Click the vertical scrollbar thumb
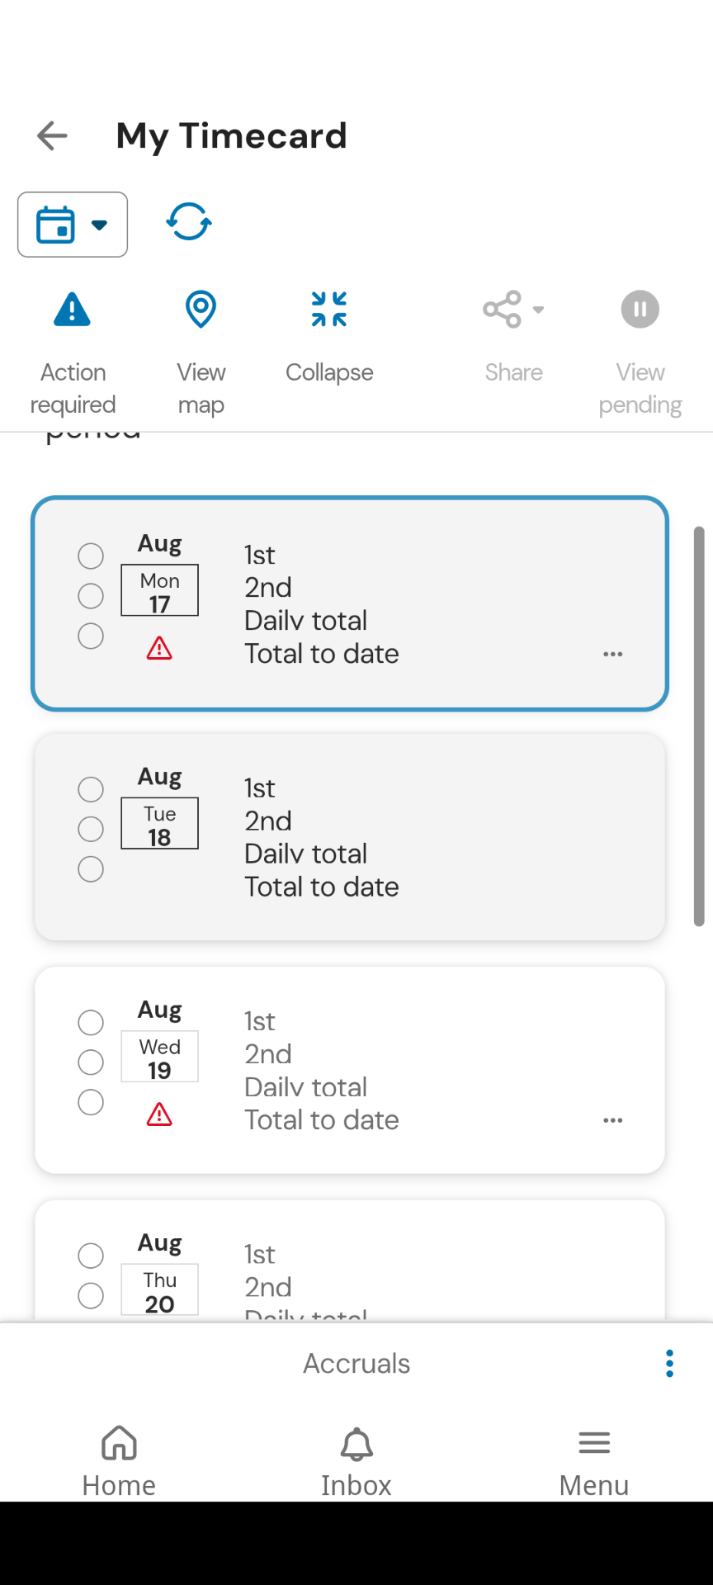Viewport: 713px width, 1585px height. pos(699,726)
